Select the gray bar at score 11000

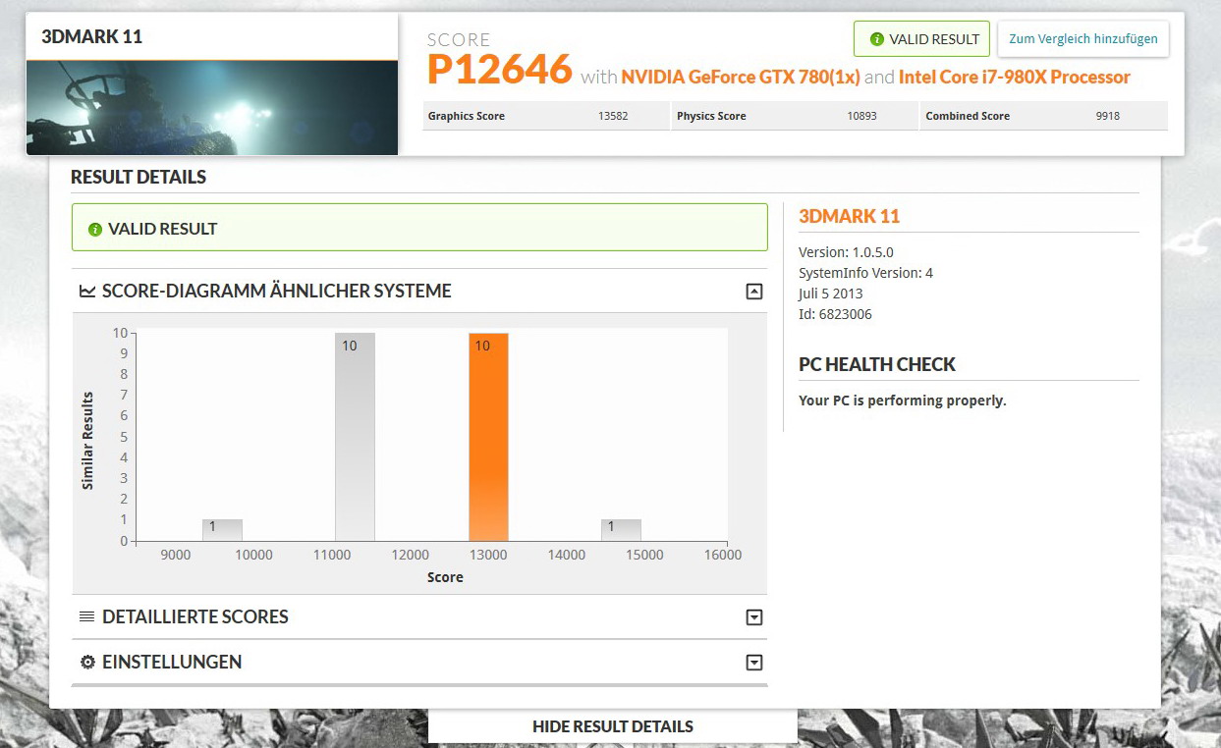click(x=355, y=437)
